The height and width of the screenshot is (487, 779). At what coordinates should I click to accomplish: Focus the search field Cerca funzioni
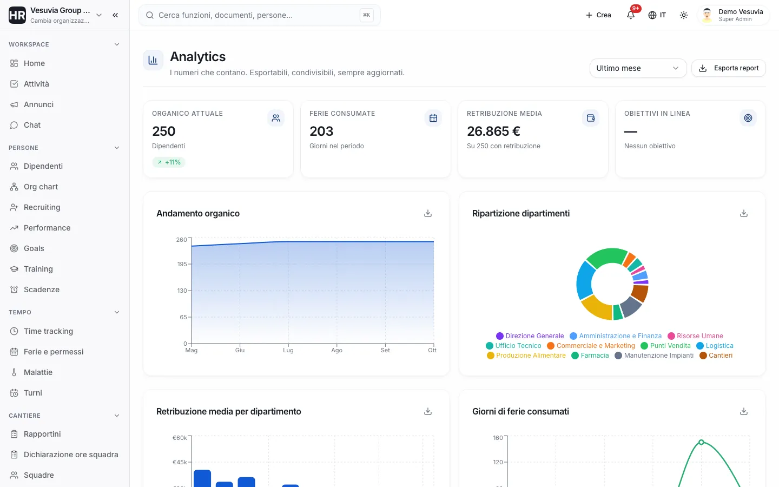coord(260,15)
